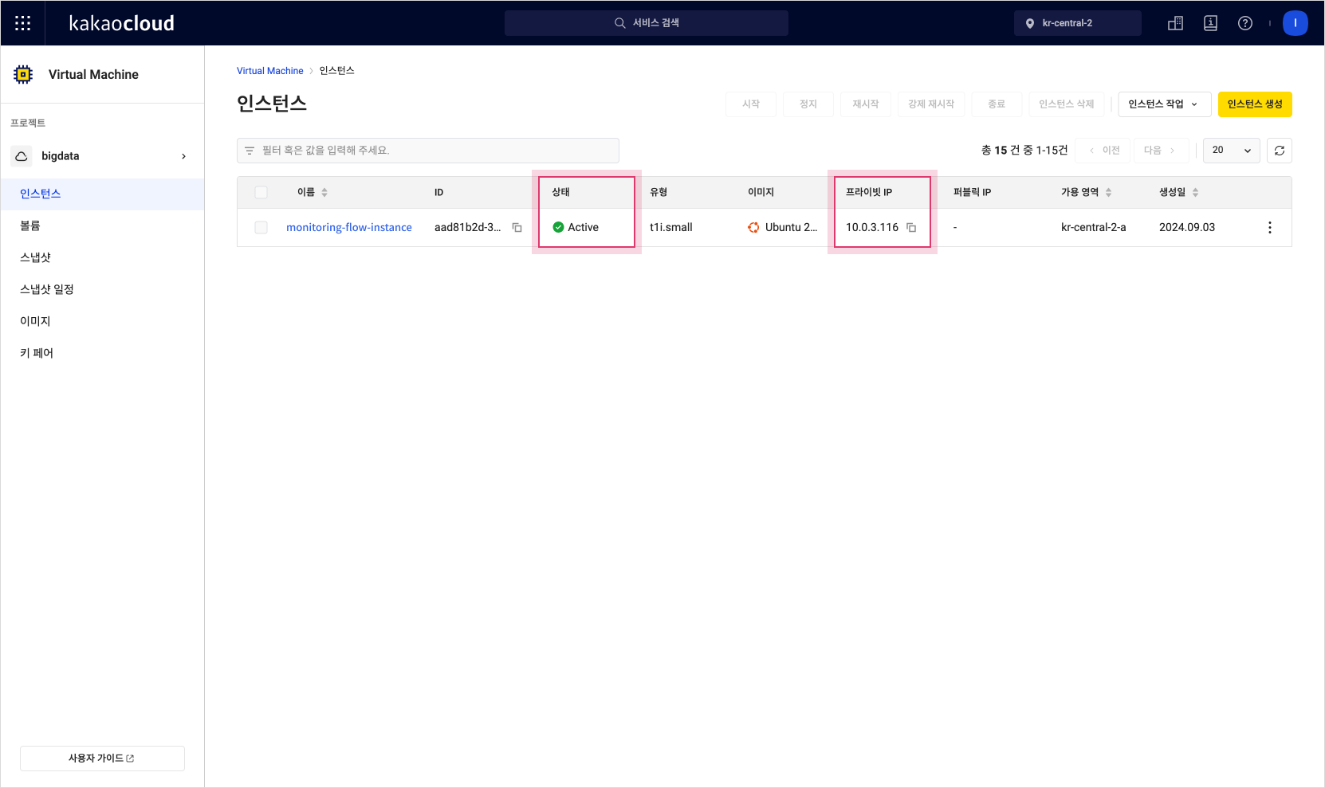The width and height of the screenshot is (1325, 788).
Task: Click the kr-central-2-a zone cell
Action: 1094,228
